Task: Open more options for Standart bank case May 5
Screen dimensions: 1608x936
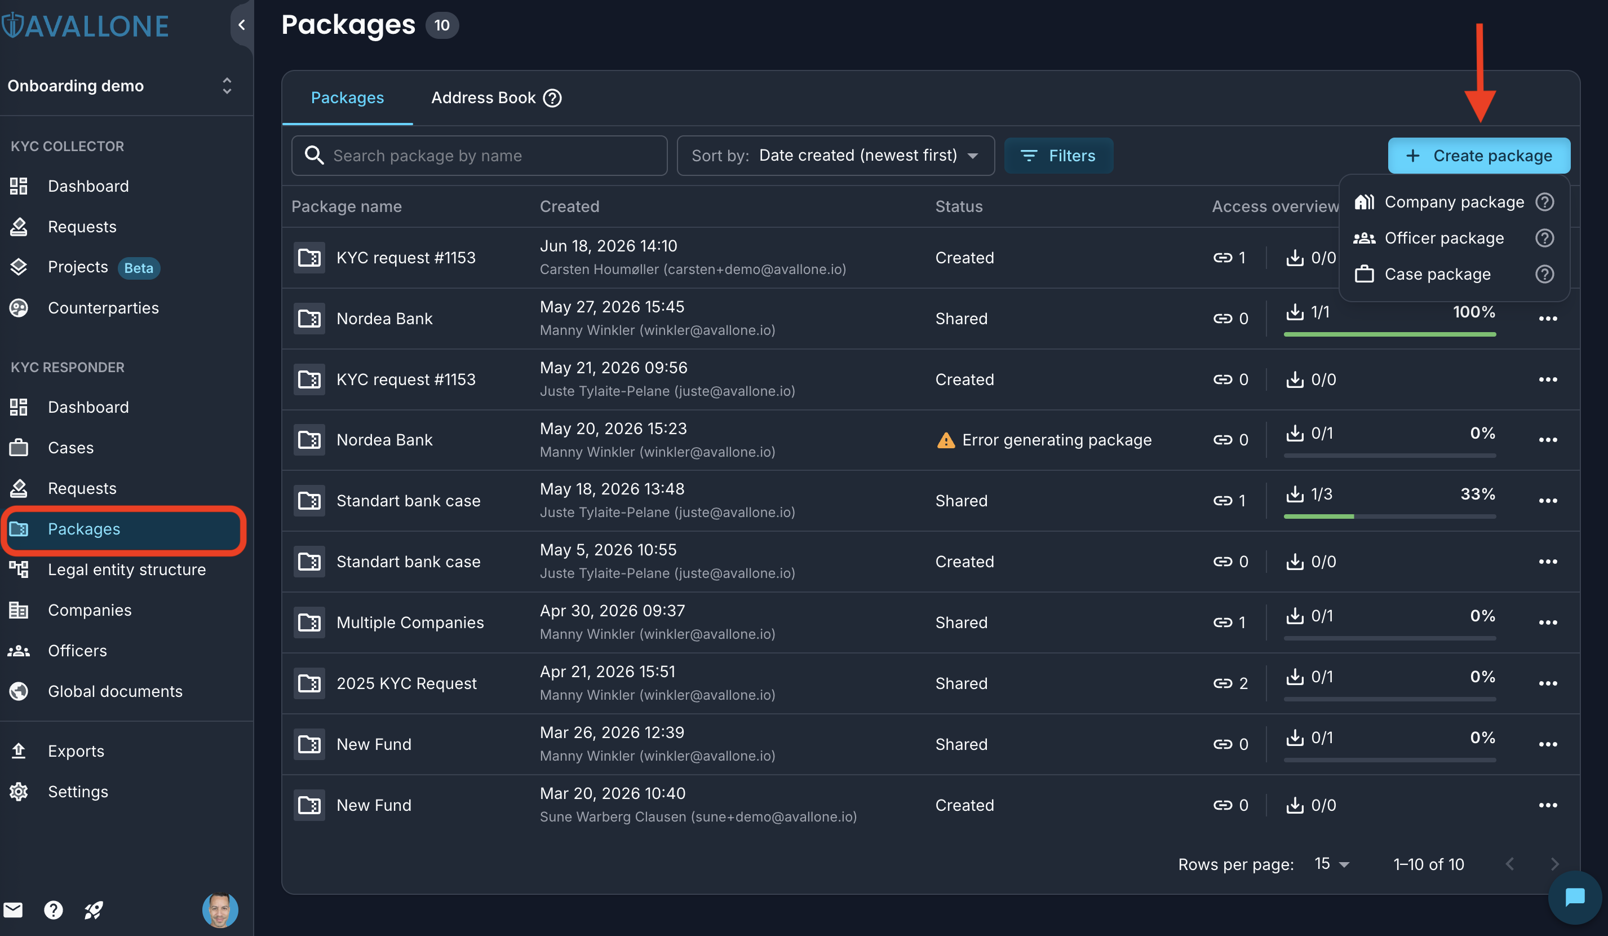Action: point(1548,562)
